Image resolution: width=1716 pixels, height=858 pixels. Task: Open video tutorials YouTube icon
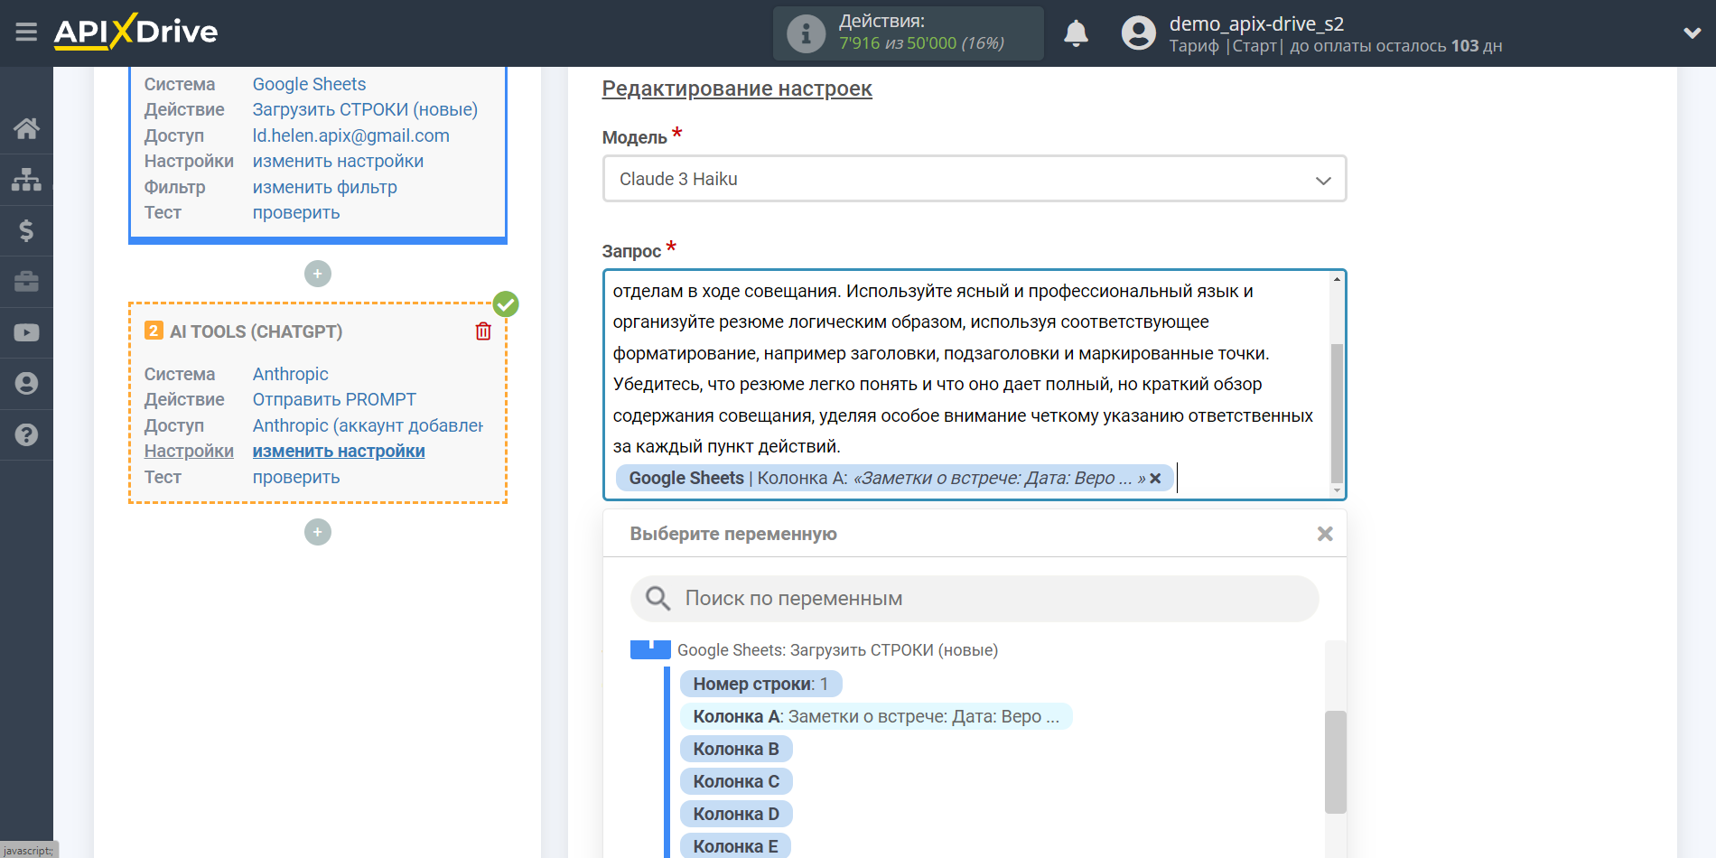pyautogui.click(x=26, y=332)
